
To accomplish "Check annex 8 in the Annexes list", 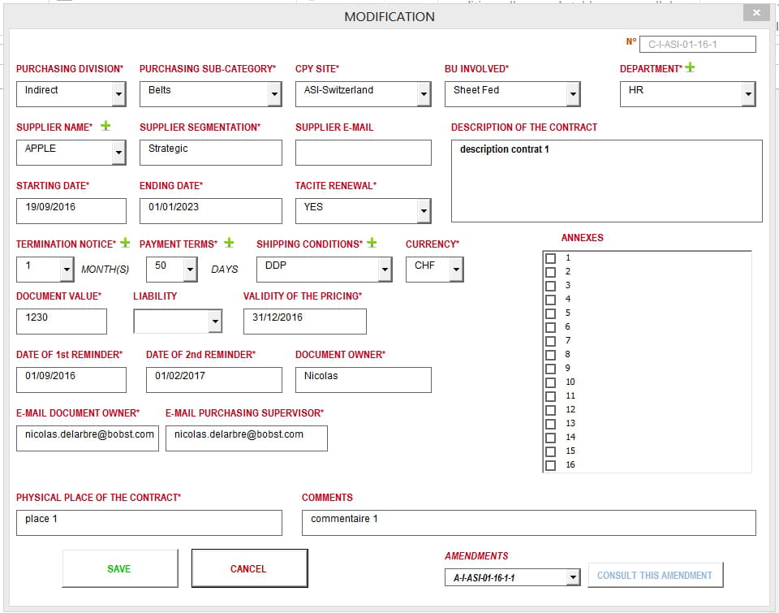I will (x=551, y=355).
